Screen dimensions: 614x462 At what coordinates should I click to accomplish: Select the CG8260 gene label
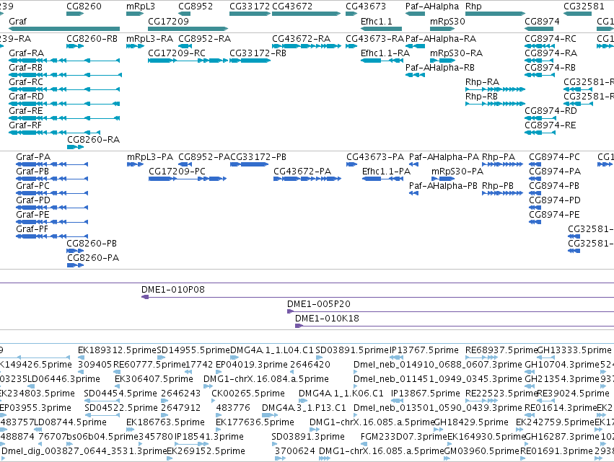84,6
